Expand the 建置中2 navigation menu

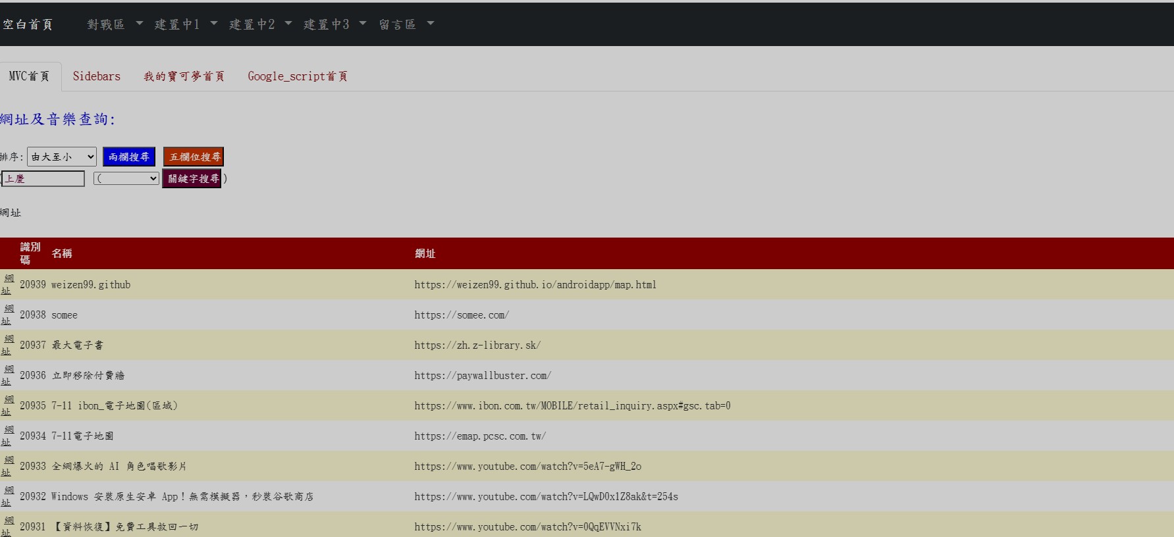click(x=259, y=24)
